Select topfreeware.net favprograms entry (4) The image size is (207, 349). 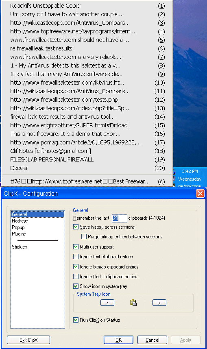click(x=87, y=31)
